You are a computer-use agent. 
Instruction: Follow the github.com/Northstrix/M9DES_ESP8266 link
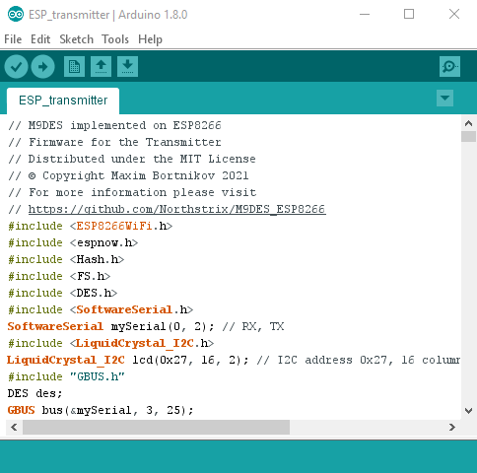[x=177, y=209]
